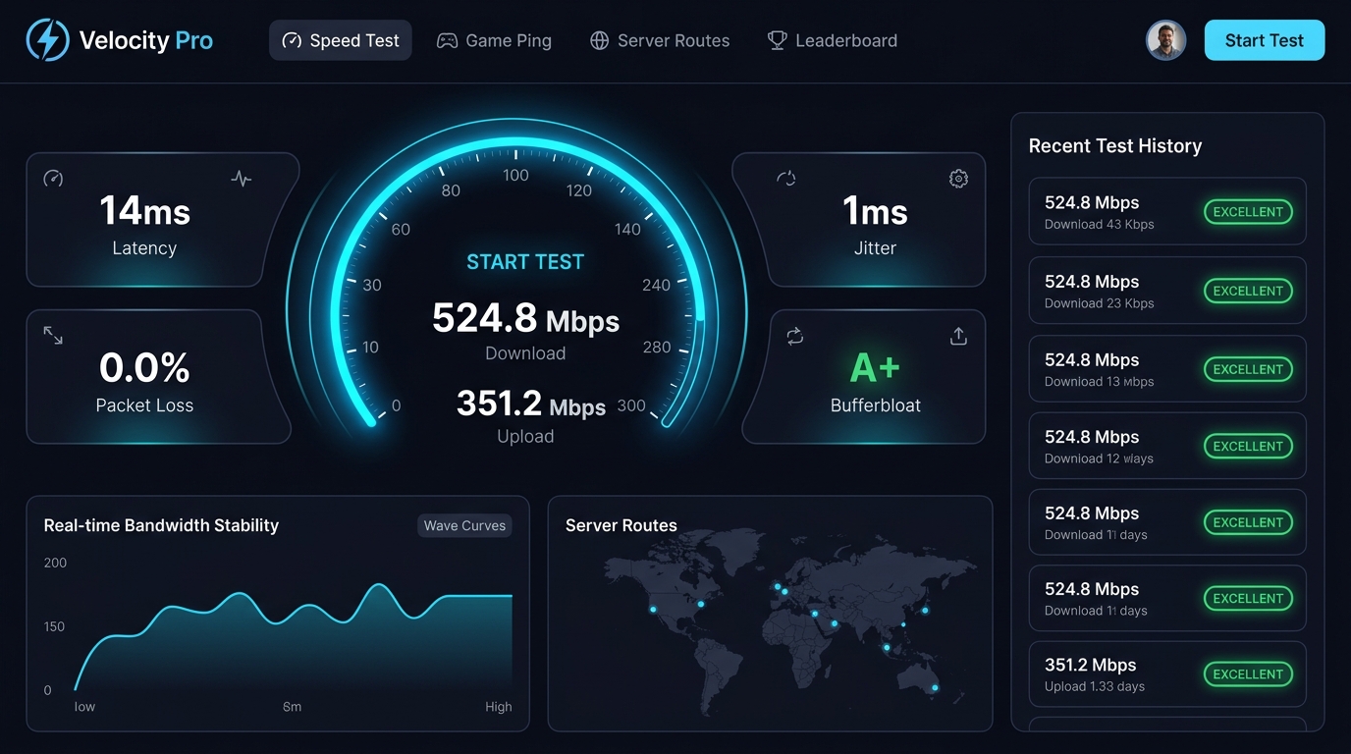Image resolution: width=1351 pixels, height=754 pixels.
Task: Open the history row with Download 13 Mbps
Action: point(1167,369)
